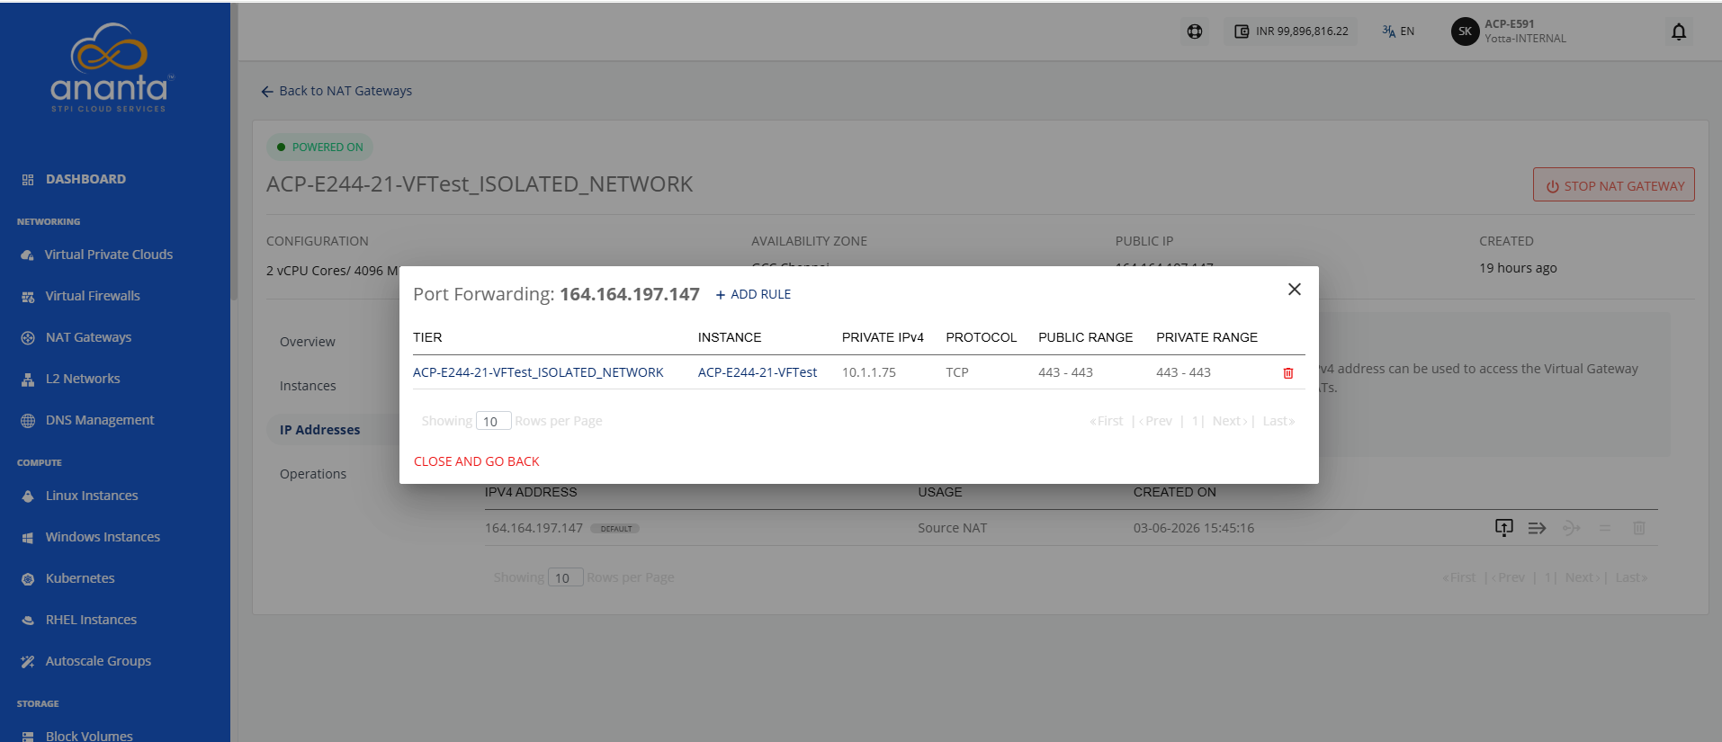Click the wallet balance icon
The width and height of the screenshot is (1722, 742).
(1241, 31)
